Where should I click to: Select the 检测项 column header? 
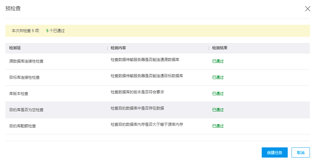pyautogui.click(x=15, y=48)
